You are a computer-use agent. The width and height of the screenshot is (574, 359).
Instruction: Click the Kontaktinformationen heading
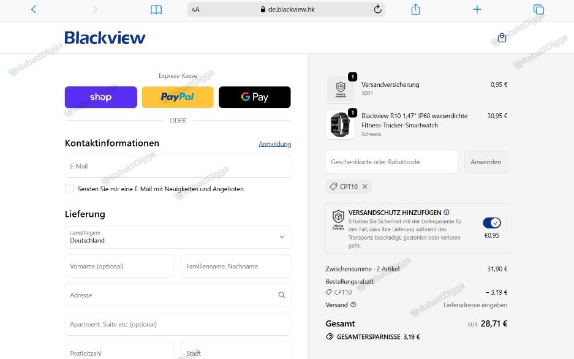tap(112, 143)
